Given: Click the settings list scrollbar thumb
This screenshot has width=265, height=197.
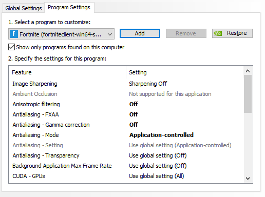Looking at the screenshot, I should pyautogui.click(x=248, y=94).
